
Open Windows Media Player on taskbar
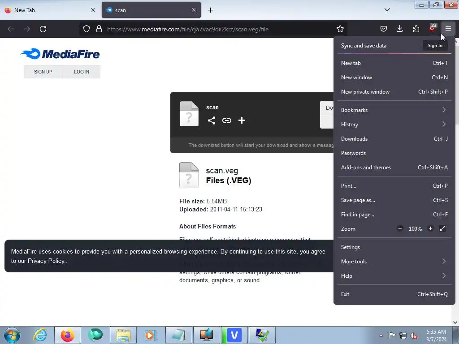(151, 335)
